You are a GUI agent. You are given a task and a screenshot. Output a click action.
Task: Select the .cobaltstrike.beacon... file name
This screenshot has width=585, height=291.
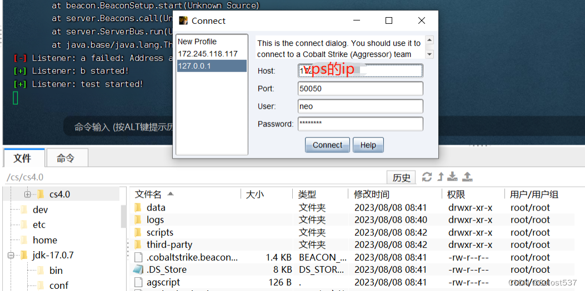pyautogui.click(x=192, y=257)
